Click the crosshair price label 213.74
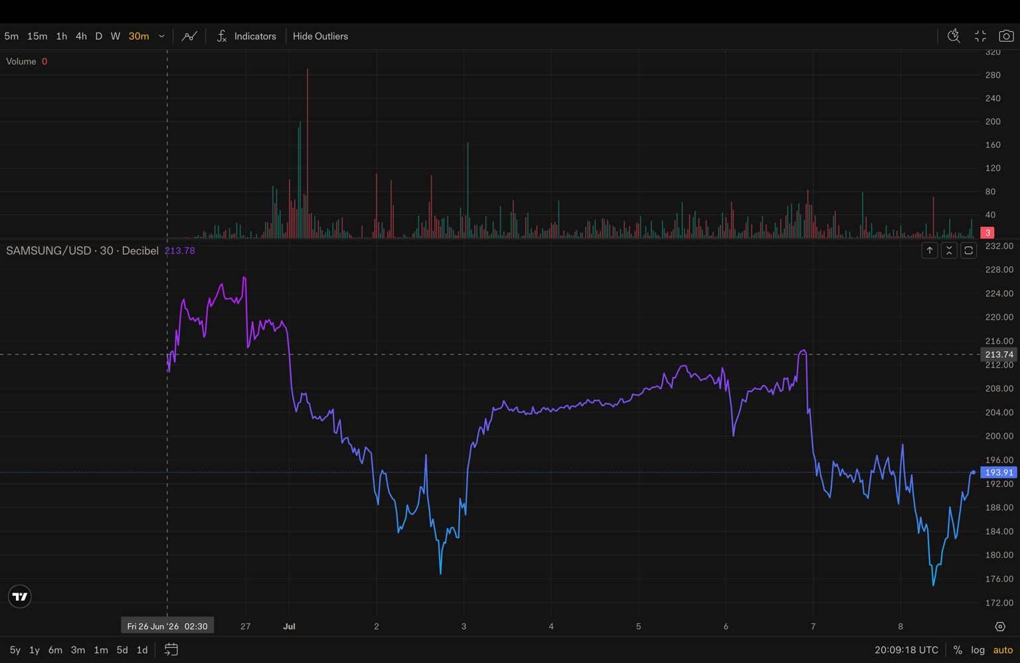The width and height of the screenshot is (1020, 663). pos(999,354)
